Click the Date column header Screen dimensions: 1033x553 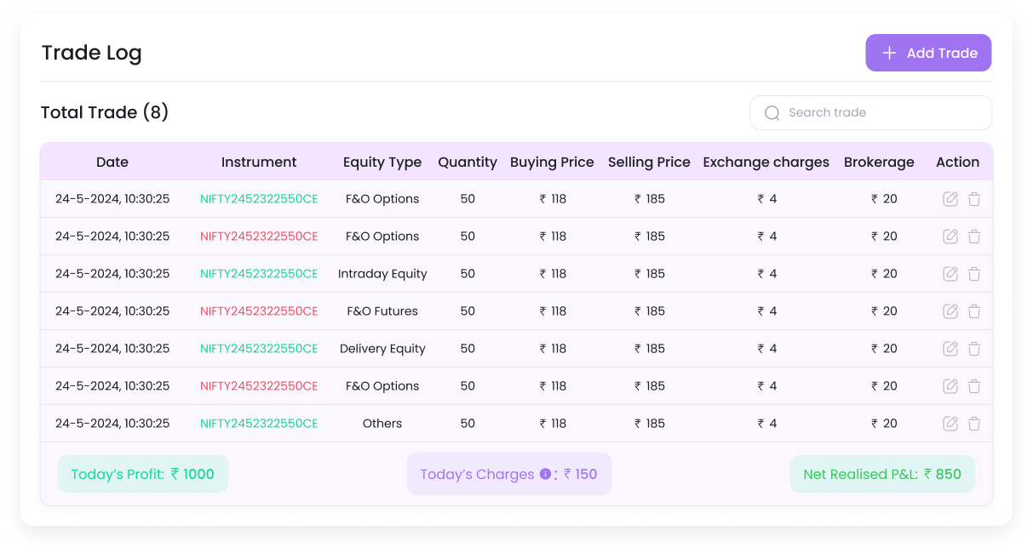click(x=112, y=162)
